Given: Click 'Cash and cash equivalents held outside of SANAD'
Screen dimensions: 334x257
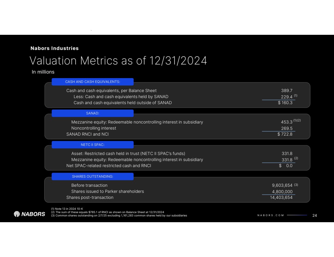Looking at the screenshot, I should coord(123,103).
